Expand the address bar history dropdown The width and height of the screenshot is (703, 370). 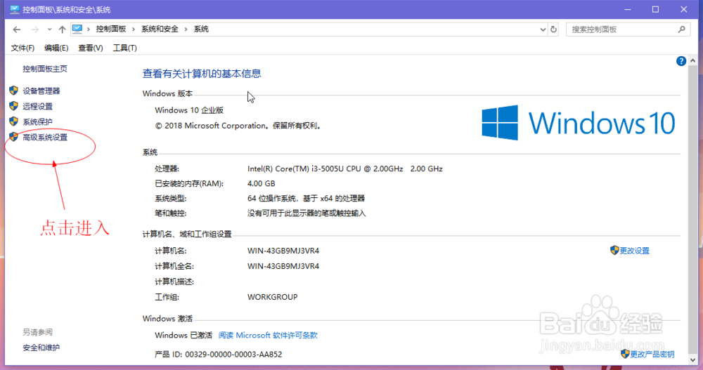[543, 29]
